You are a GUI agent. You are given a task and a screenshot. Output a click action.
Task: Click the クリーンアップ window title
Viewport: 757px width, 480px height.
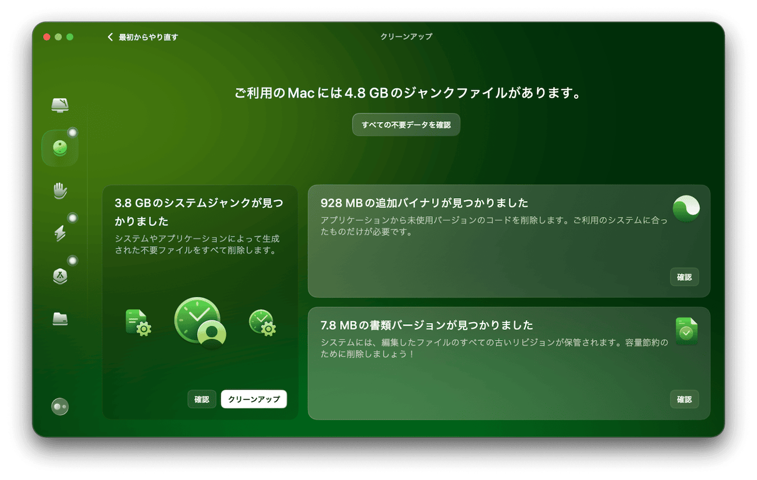pyautogui.click(x=406, y=37)
